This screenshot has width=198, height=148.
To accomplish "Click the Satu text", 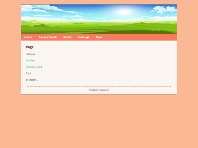I will [28, 73].
